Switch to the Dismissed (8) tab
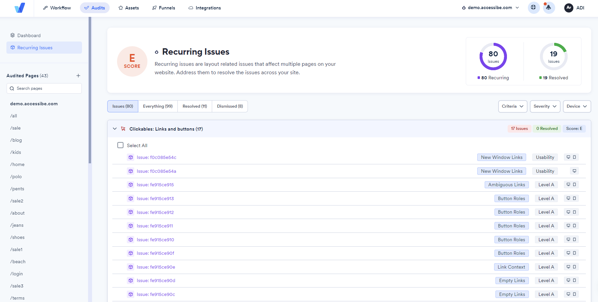Viewport: 598px width, 302px height. [x=230, y=106]
